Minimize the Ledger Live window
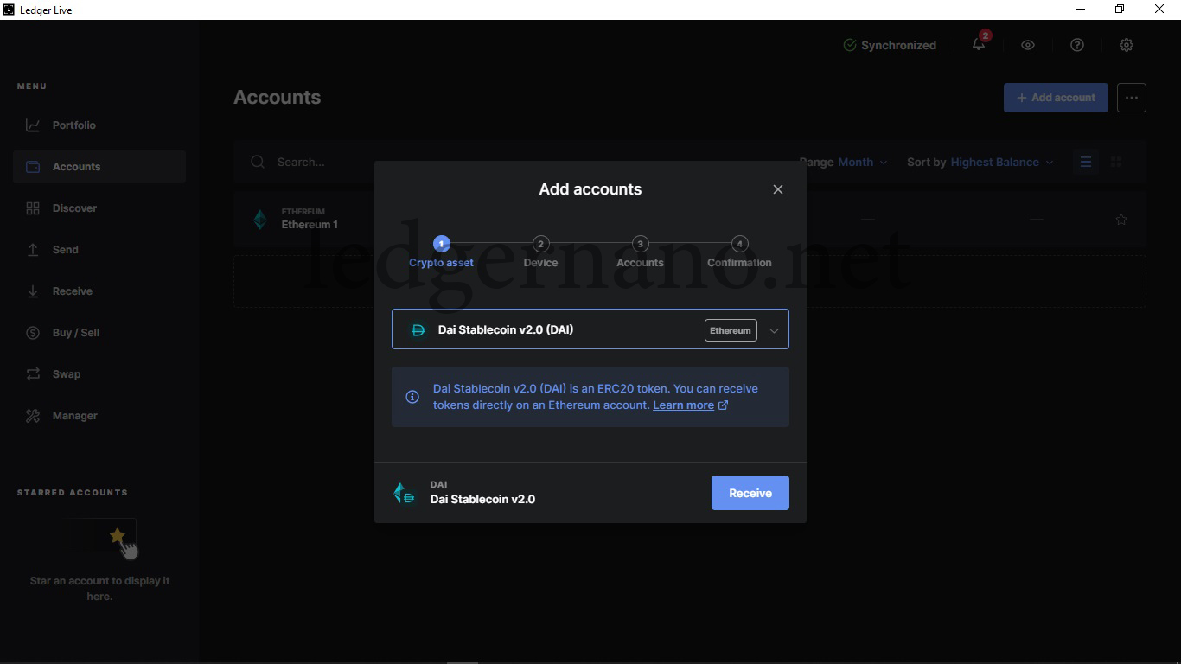Screen dimensions: 1181x664 point(1081,10)
